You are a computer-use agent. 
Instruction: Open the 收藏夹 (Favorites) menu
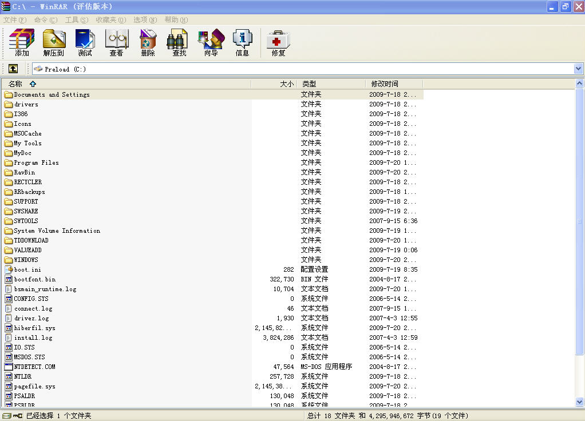111,20
